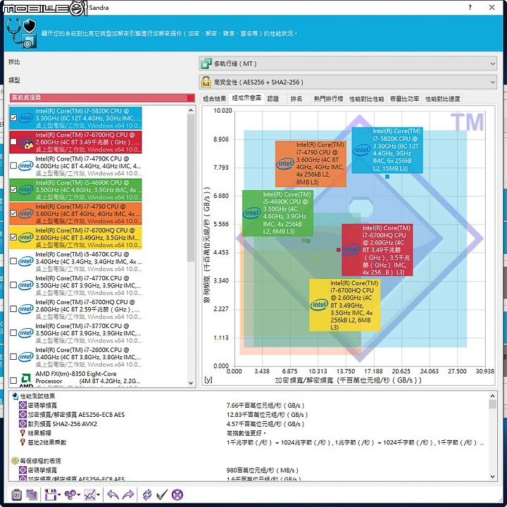Click the SHA2-256 AVX2 result diamond icon

(23, 424)
